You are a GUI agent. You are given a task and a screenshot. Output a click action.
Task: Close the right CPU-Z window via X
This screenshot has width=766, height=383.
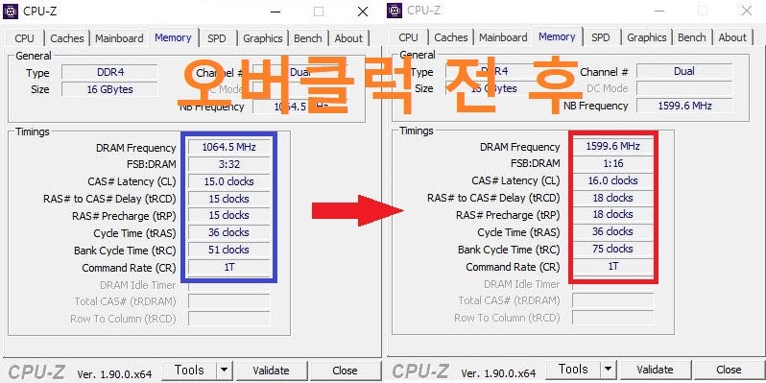click(x=747, y=11)
